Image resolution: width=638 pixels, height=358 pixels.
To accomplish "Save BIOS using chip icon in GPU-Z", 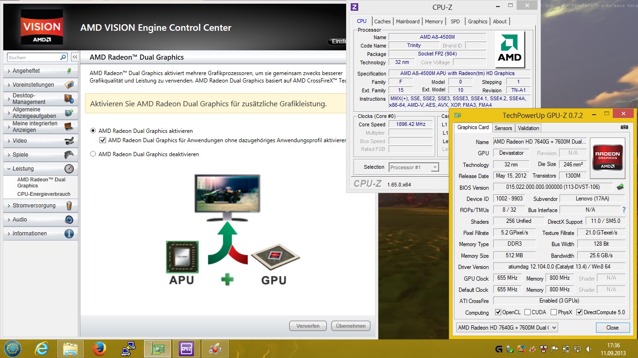I will pos(620,187).
